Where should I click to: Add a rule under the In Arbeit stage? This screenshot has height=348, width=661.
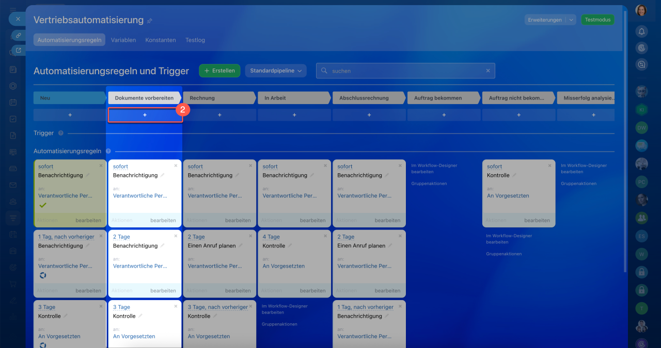pos(294,115)
